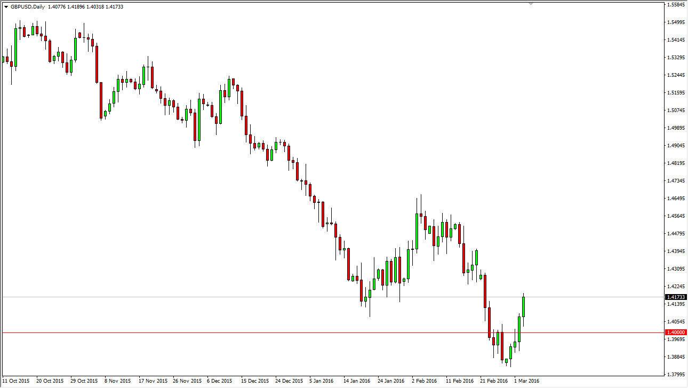
Task: Collapse the GBPUSD OHLC quote display arrow
Action: (x=6, y=7)
